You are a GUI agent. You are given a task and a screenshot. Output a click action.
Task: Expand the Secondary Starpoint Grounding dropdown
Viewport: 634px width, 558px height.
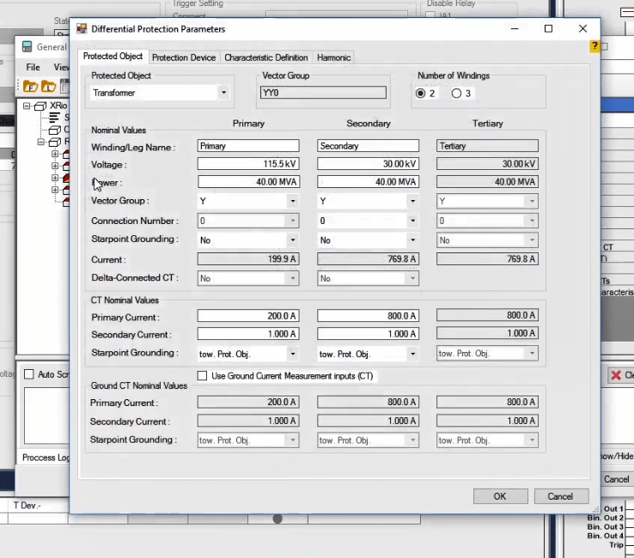pos(412,240)
